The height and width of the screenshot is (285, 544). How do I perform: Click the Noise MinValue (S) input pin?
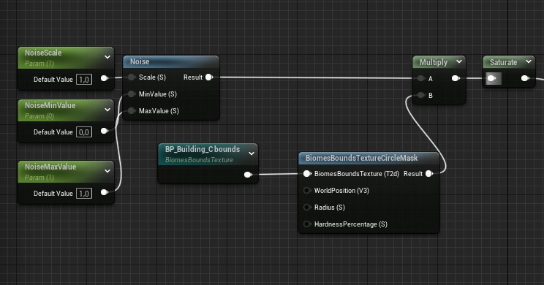pos(131,94)
